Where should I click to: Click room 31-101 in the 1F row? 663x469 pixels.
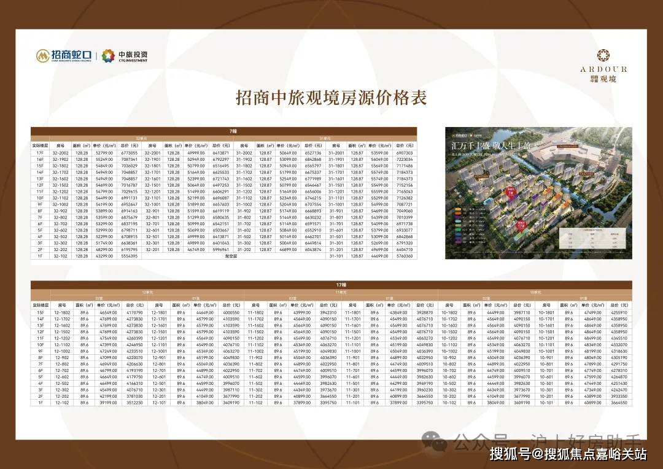(335, 256)
